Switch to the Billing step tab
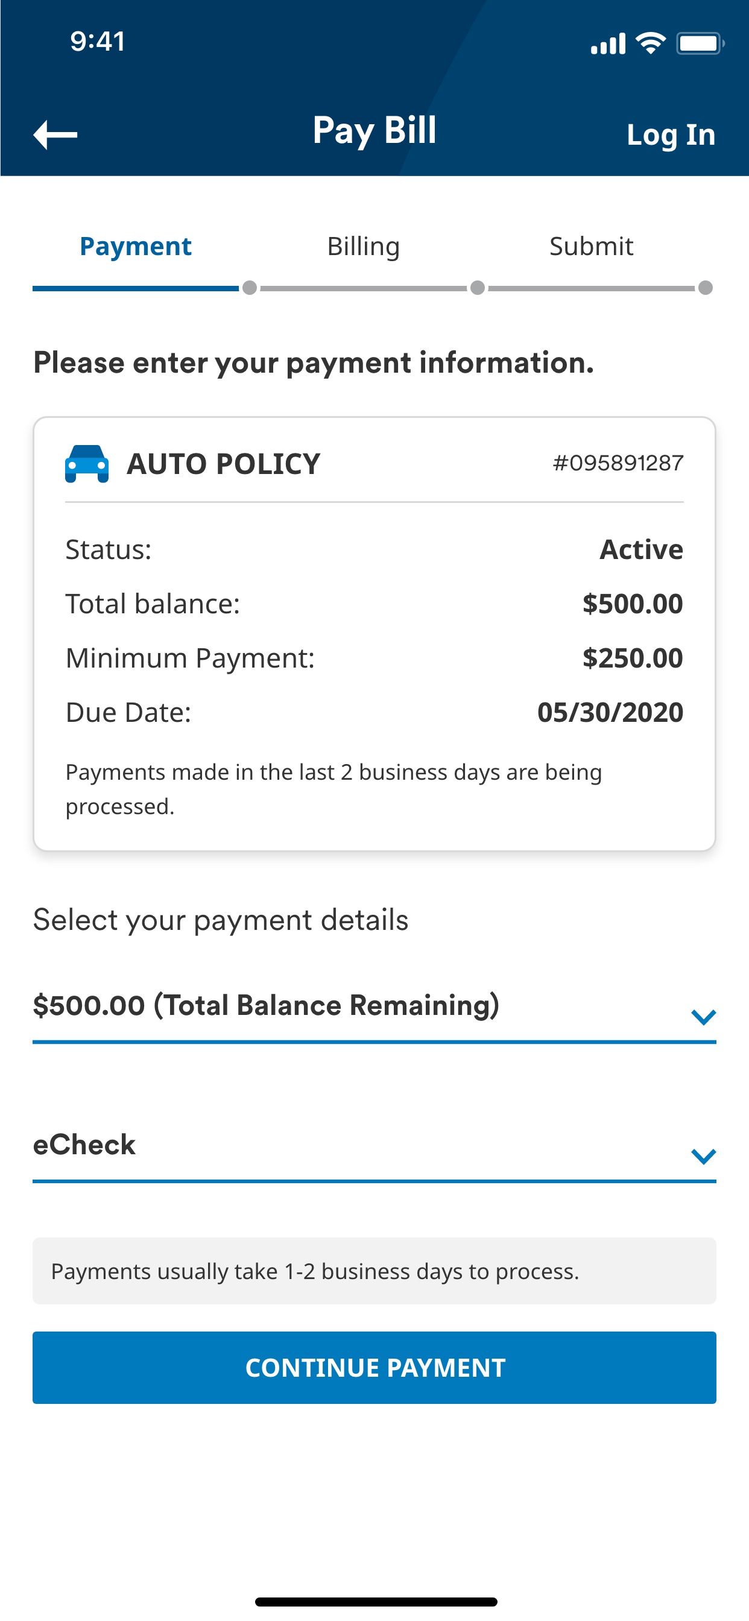Screen dimensions: 749x1621 [363, 246]
